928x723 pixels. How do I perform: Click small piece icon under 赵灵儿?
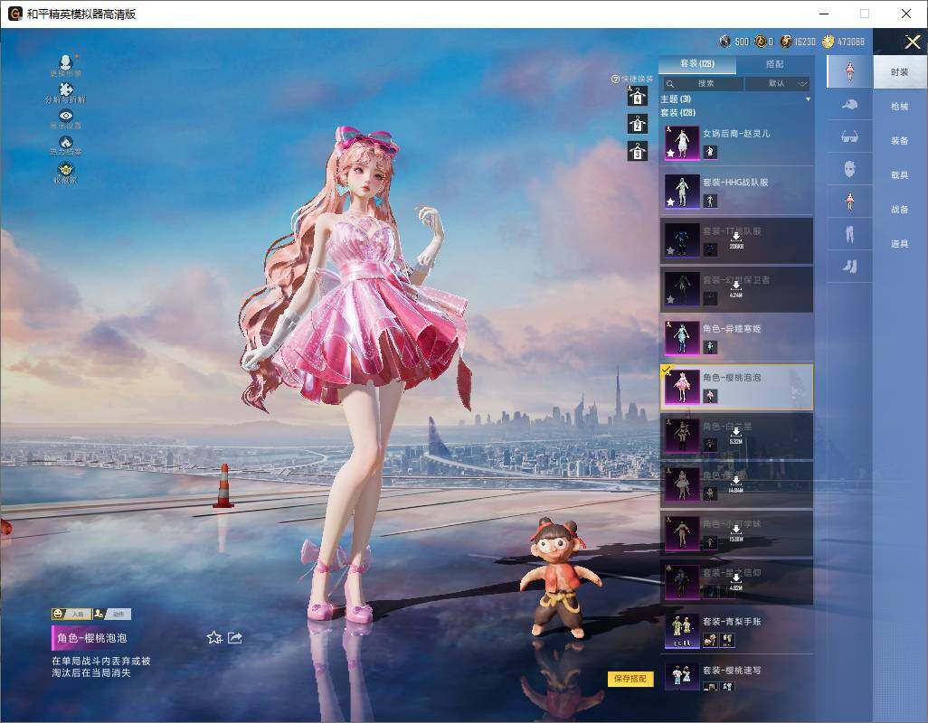[x=710, y=153]
